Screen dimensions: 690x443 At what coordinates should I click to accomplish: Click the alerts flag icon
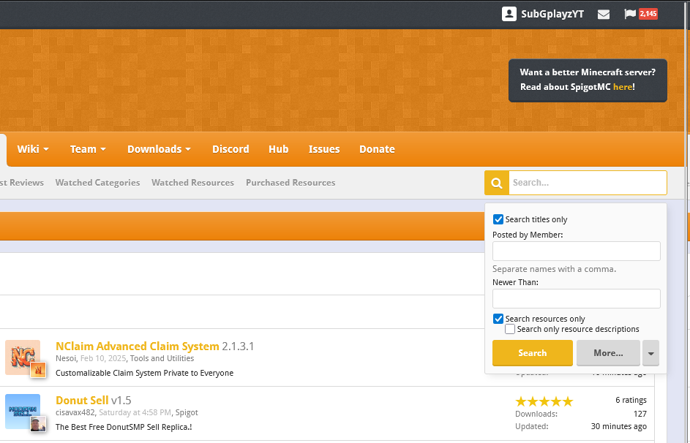click(629, 14)
